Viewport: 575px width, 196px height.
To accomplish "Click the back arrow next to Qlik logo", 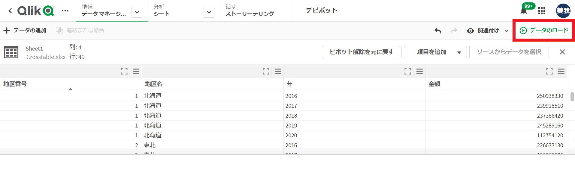I will pos(10,11).
